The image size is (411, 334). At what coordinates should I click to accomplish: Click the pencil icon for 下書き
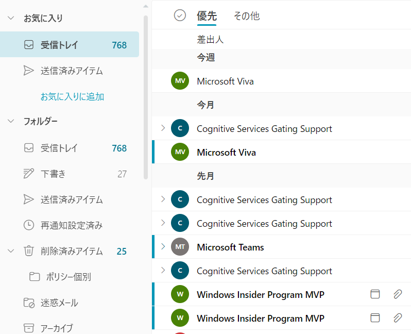click(x=28, y=173)
